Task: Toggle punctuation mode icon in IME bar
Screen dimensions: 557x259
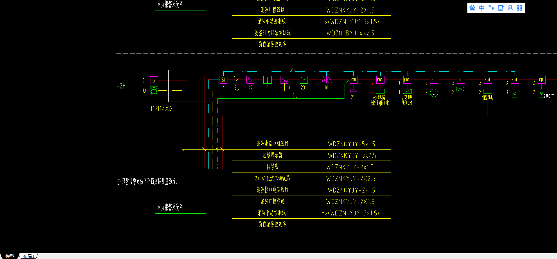Action: (x=491, y=8)
